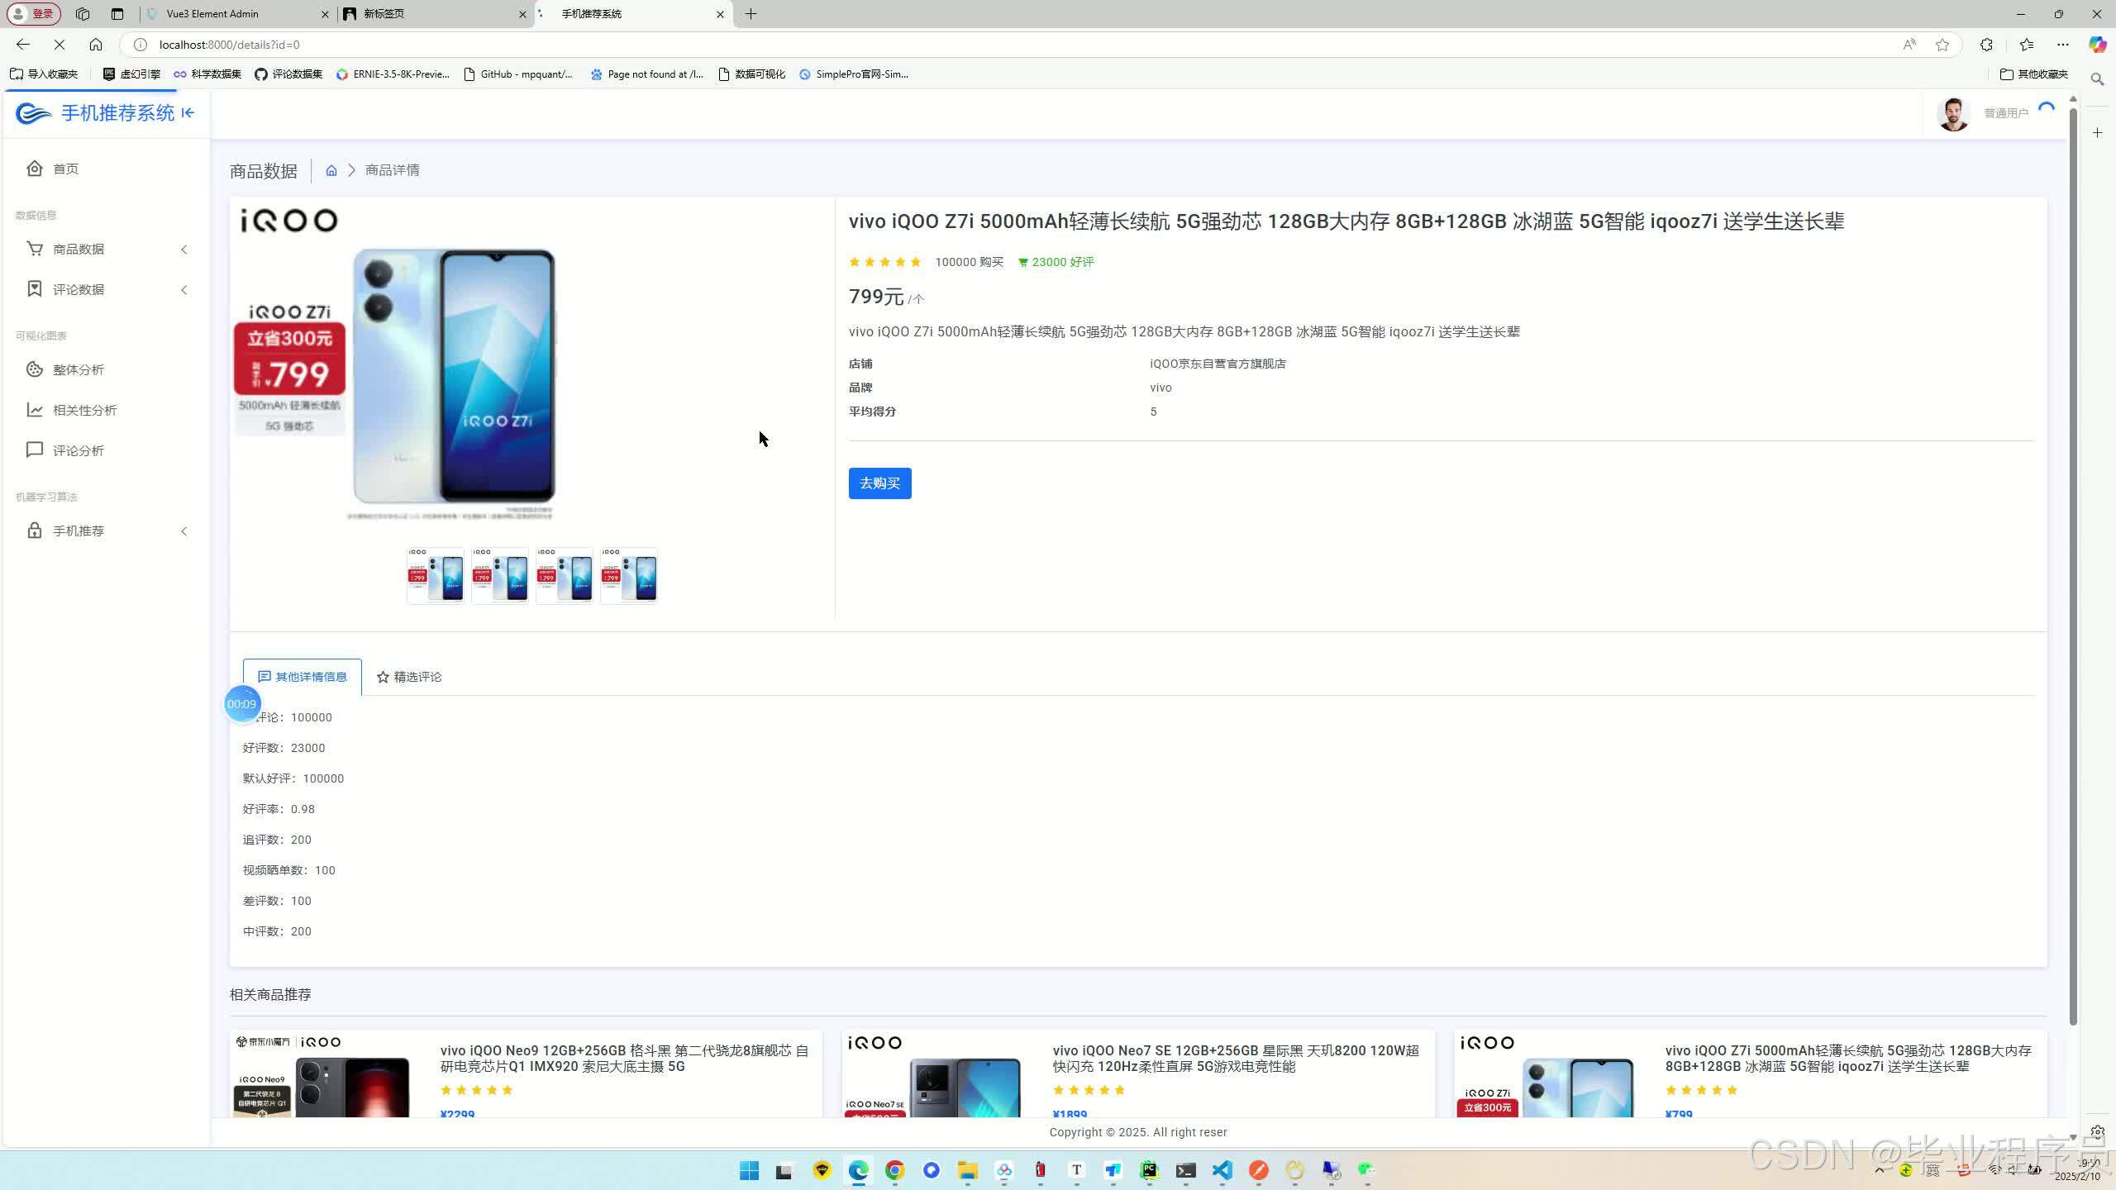Click the iQOO Neo7 SE recommendation image

click(x=935, y=1075)
